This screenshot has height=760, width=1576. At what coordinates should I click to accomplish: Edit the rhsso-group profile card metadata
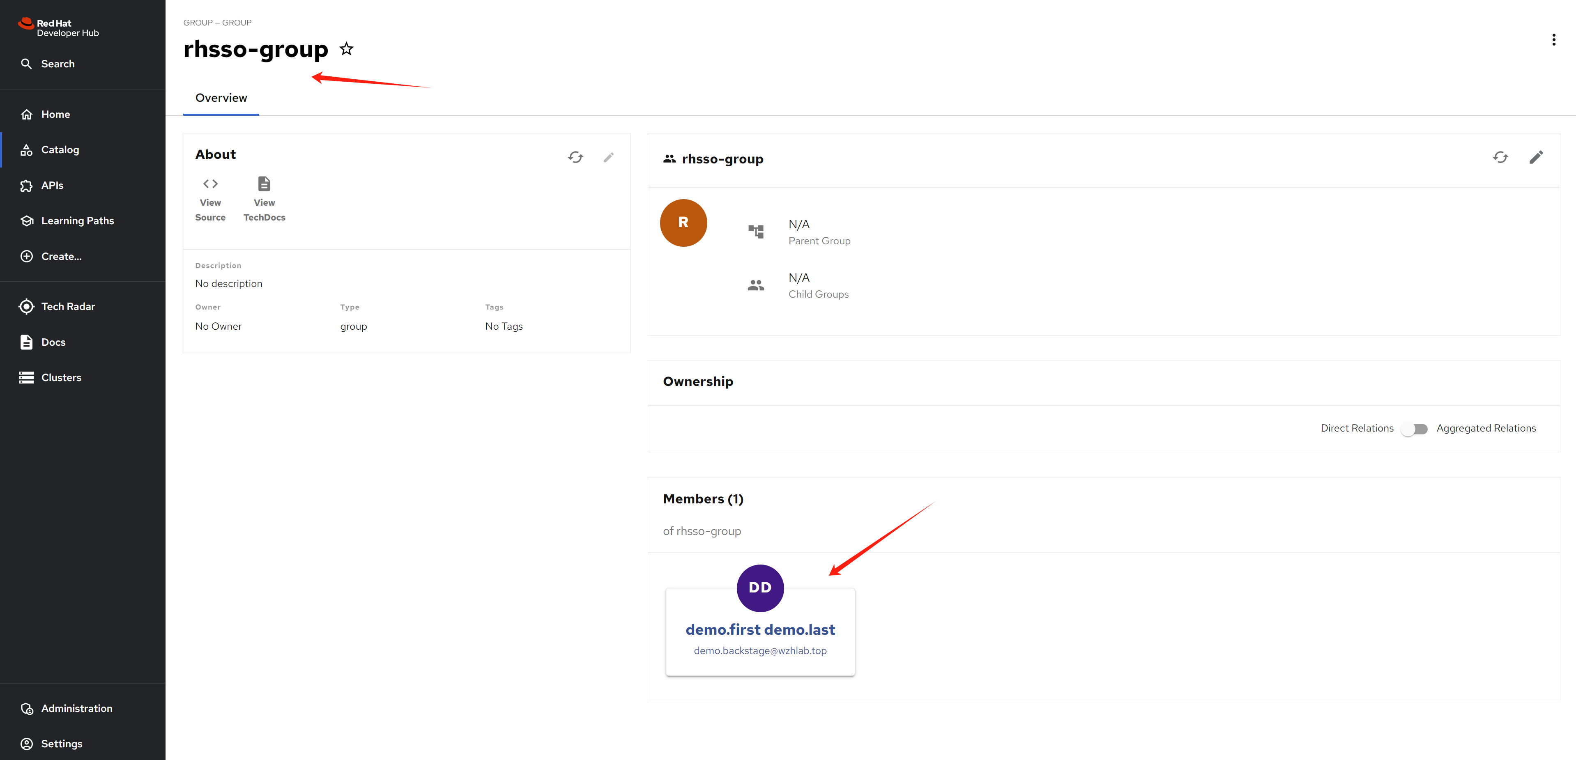coord(1536,158)
